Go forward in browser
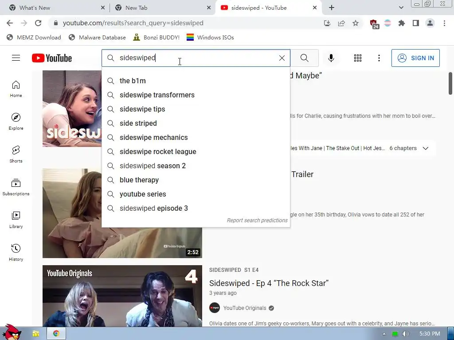The image size is (454, 340). pos(24,23)
